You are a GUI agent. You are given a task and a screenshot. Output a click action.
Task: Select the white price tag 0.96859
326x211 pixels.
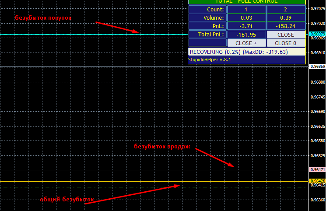317,67
